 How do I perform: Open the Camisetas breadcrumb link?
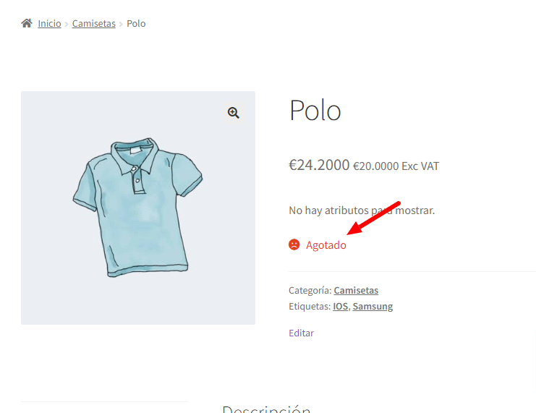pyautogui.click(x=93, y=24)
